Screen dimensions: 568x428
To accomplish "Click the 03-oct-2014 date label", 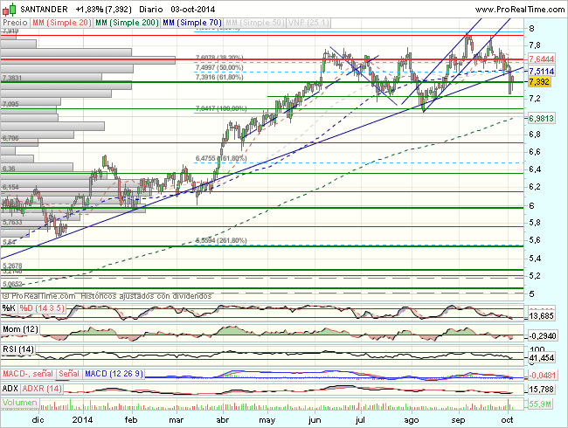I will (x=193, y=10).
